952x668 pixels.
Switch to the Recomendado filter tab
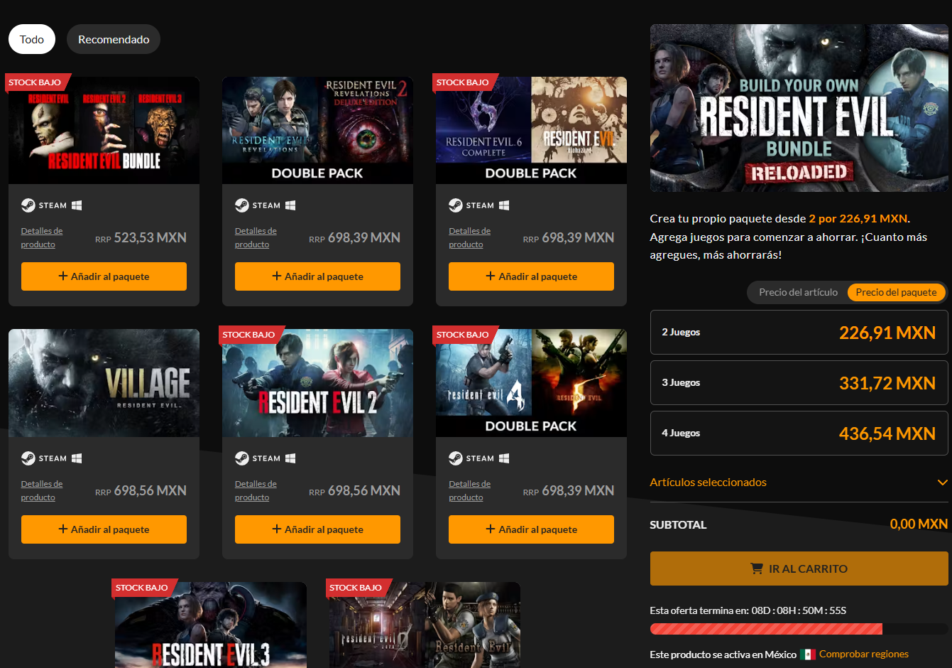[114, 39]
